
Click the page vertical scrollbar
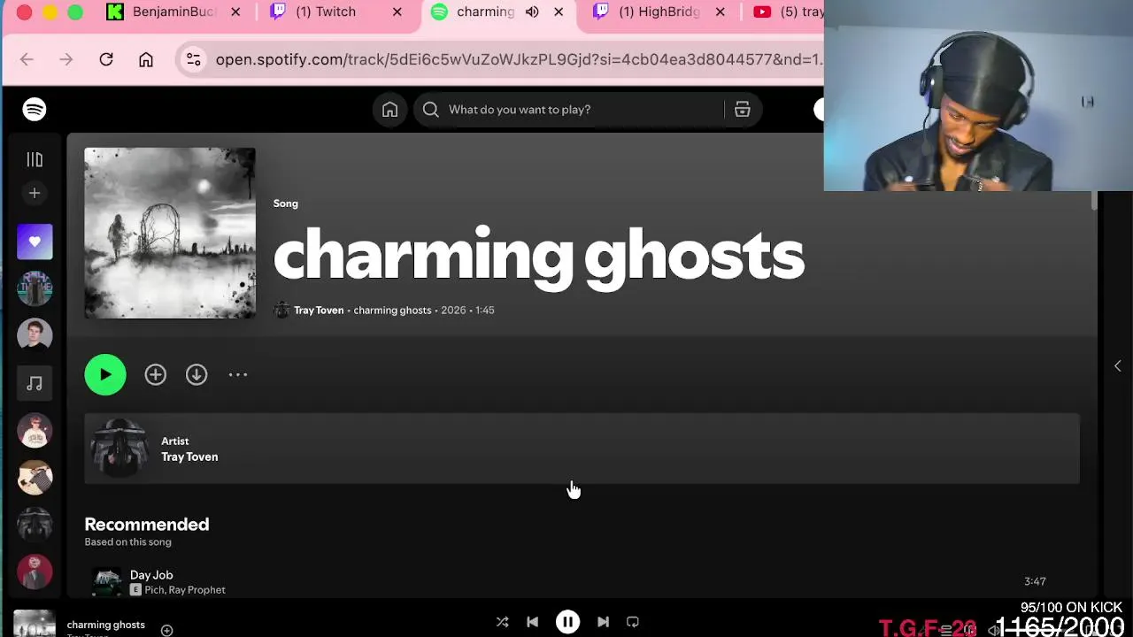[1094, 199]
